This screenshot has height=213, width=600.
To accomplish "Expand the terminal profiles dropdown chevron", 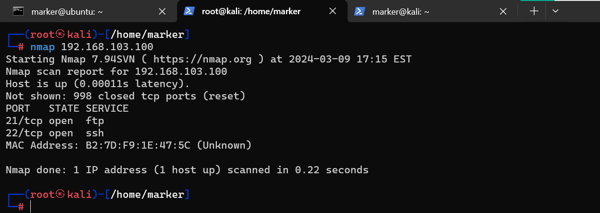I will coord(555,11).
